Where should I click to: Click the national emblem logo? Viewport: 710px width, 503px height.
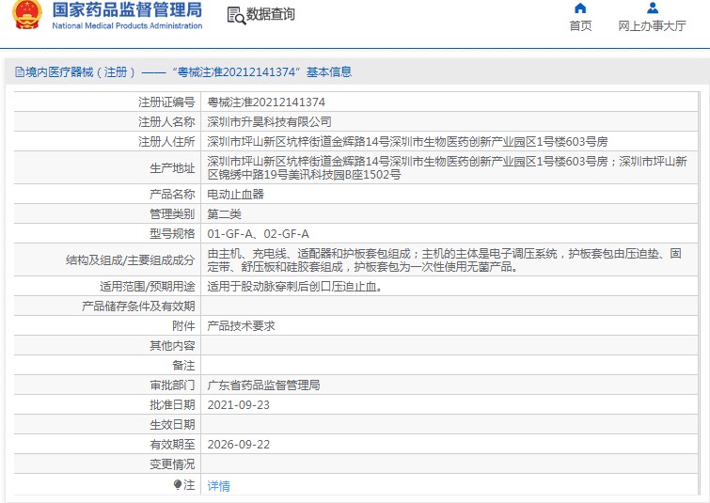(27, 14)
